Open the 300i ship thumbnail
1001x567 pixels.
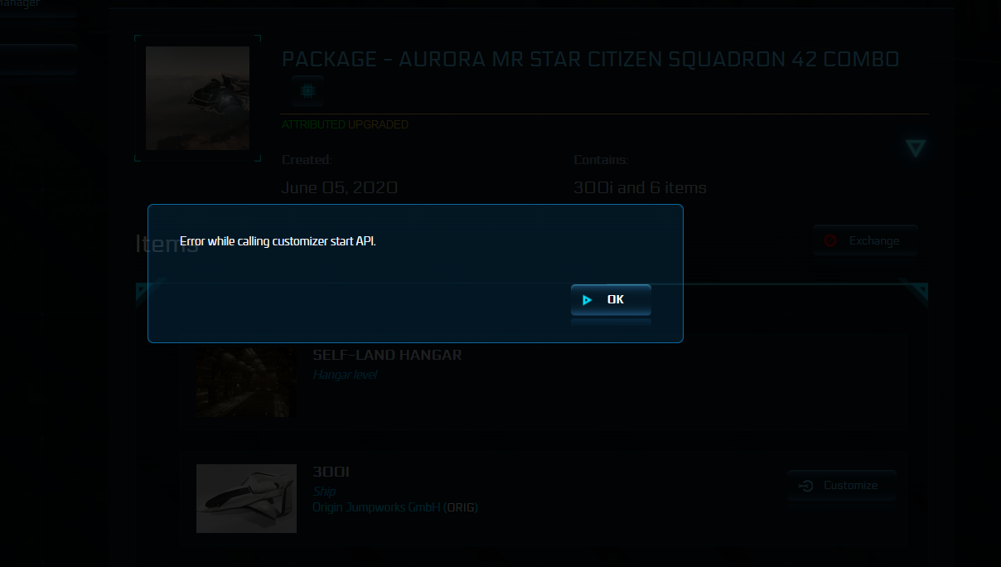click(246, 498)
